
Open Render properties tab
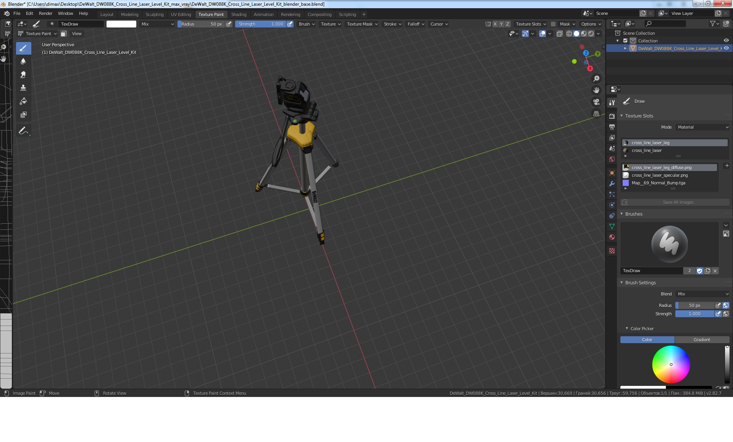click(x=612, y=116)
